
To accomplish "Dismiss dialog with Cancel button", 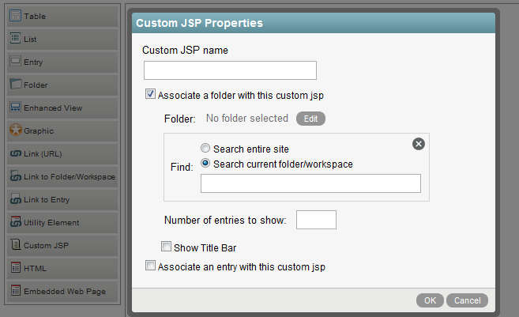I will [467, 300].
